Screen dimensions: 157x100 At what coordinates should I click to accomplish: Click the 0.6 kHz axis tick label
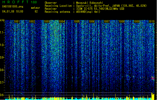point(2,95)
